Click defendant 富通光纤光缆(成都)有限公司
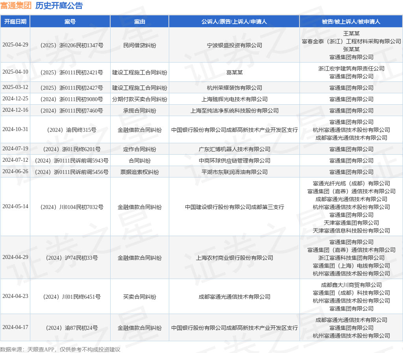This screenshot has width=403, height=353. (x=351, y=183)
